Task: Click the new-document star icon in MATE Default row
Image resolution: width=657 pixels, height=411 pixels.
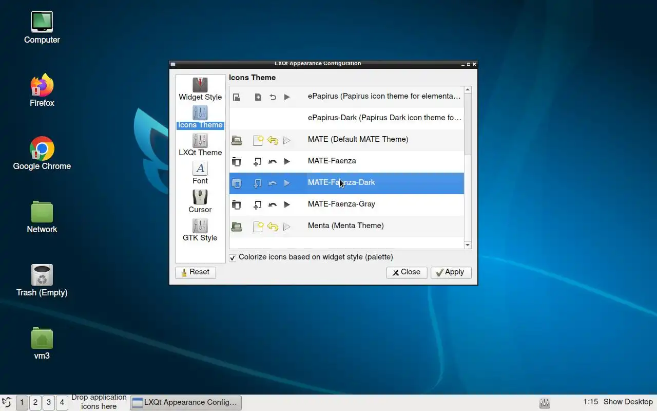Action: 258,140
